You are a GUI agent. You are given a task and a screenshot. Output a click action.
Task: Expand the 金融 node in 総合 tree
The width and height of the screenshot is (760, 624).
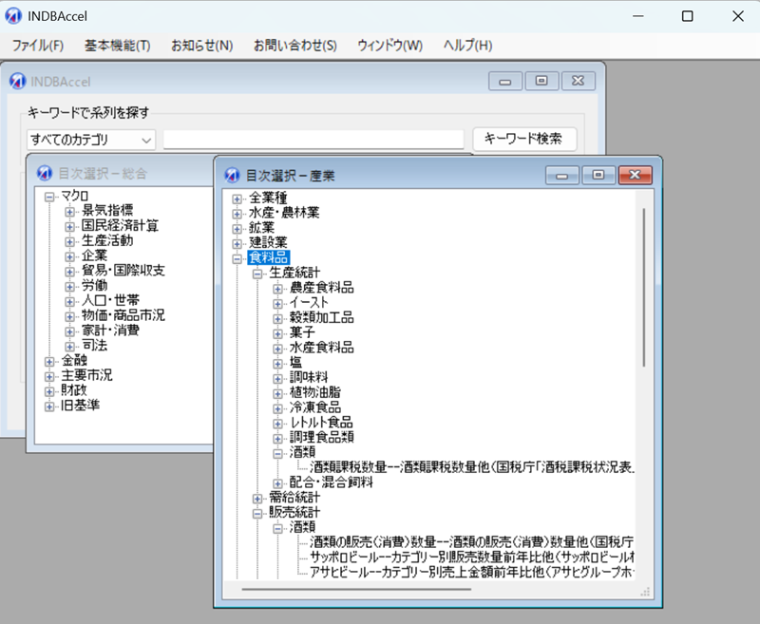point(49,361)
